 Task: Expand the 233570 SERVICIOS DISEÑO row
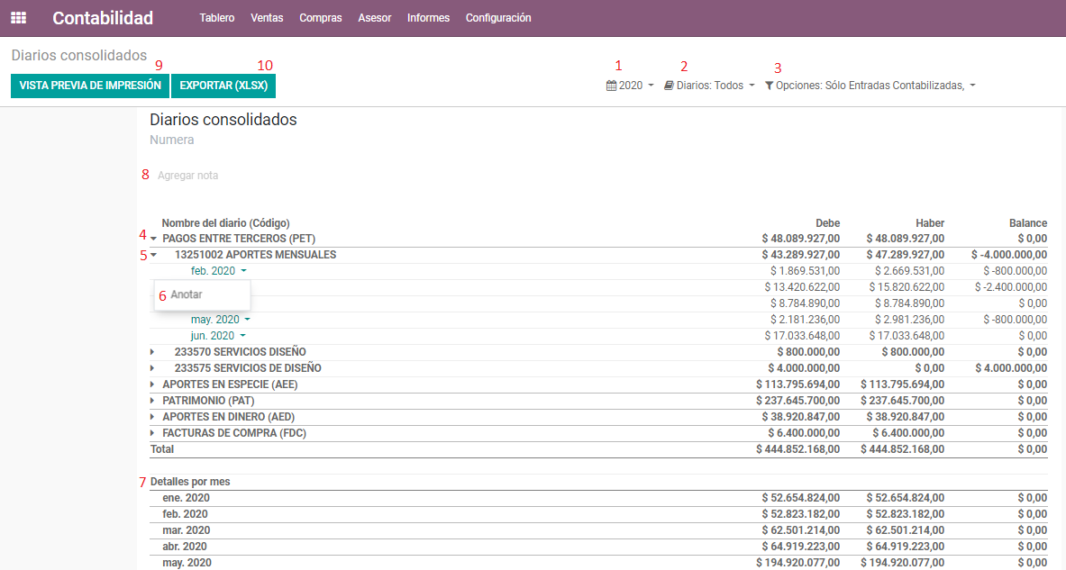[153, 352]
